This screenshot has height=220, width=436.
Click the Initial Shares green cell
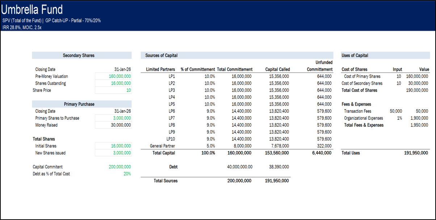point(120,146)
